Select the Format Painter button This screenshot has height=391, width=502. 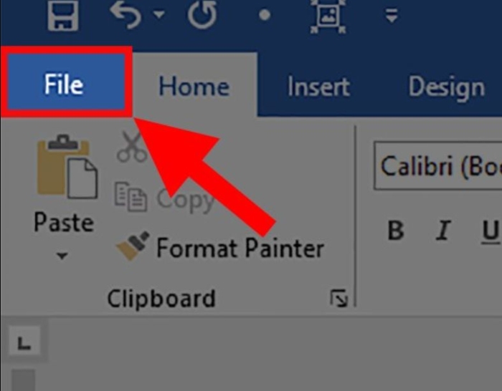(x=220, y=248)
